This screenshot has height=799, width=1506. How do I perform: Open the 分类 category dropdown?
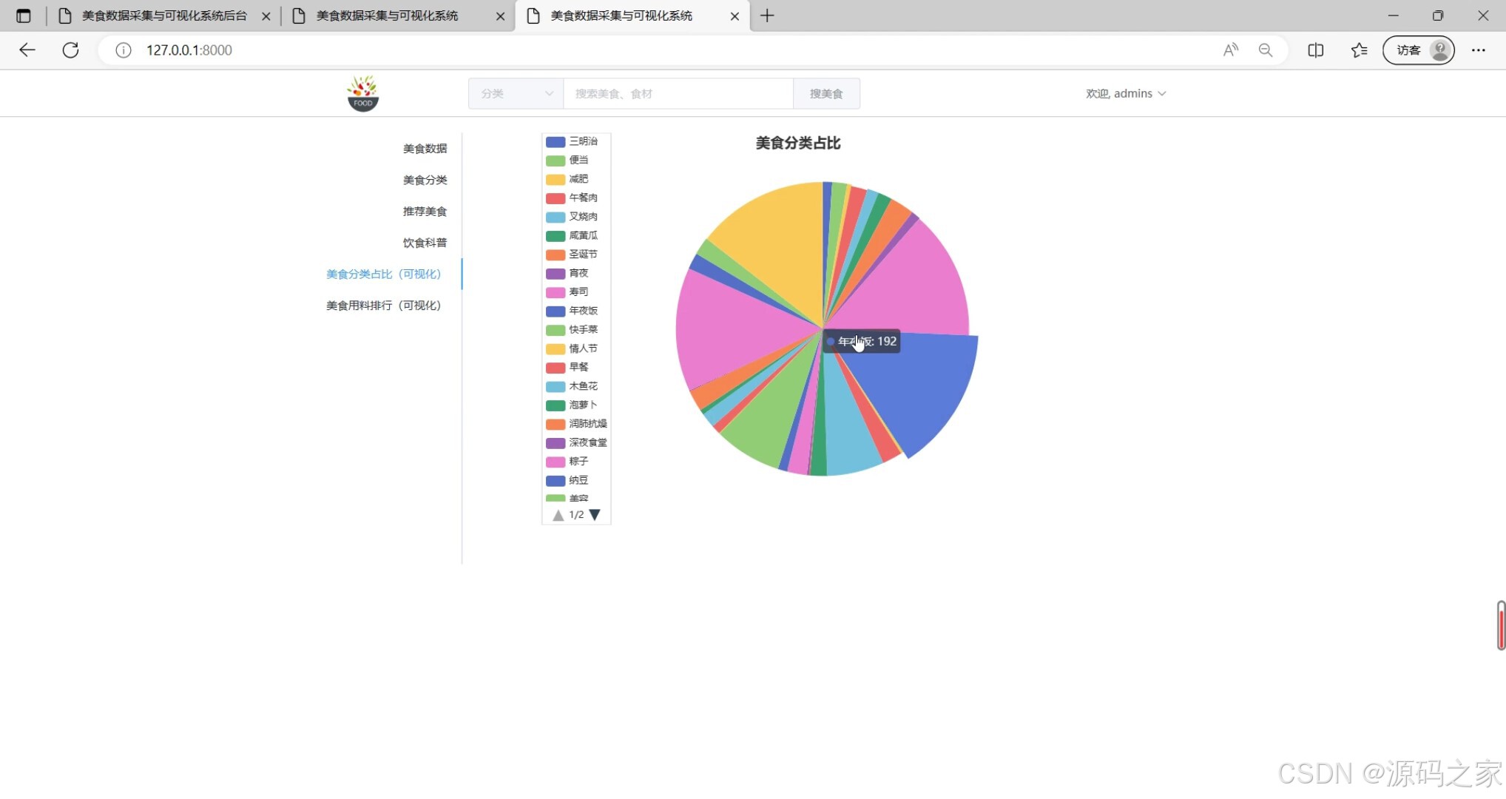coord(516,94)
